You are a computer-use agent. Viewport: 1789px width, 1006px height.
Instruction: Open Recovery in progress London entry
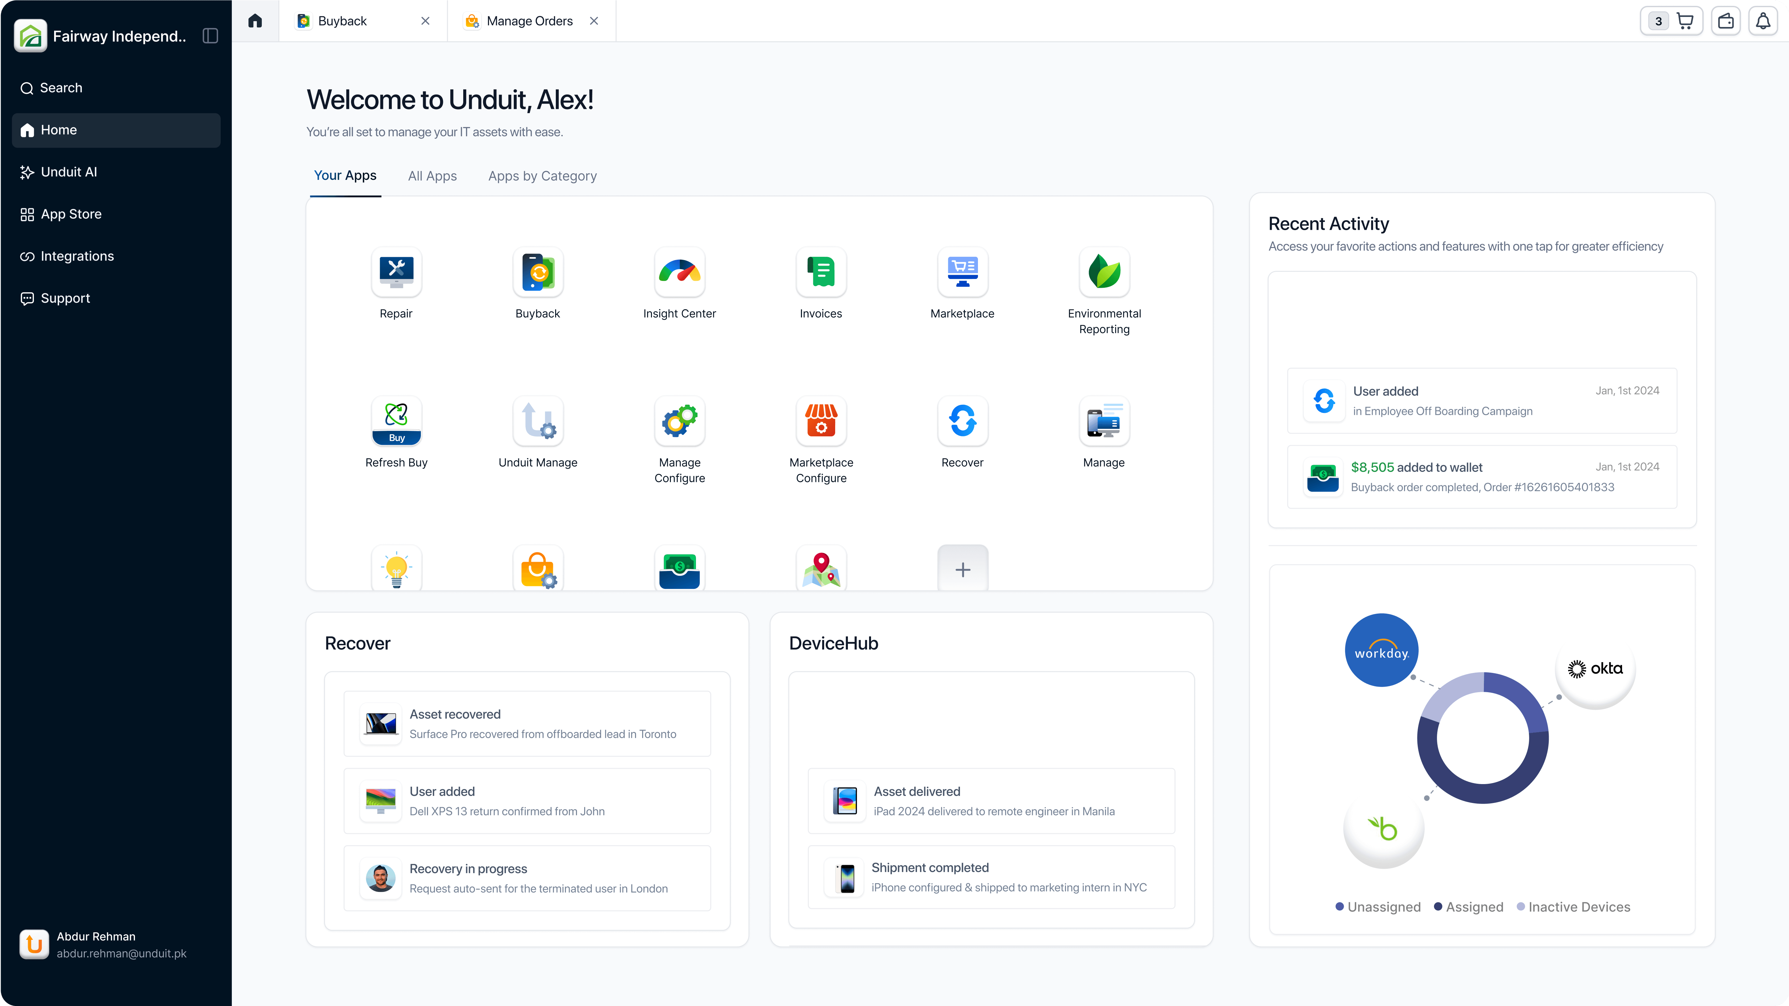click(x=527, y=878)
